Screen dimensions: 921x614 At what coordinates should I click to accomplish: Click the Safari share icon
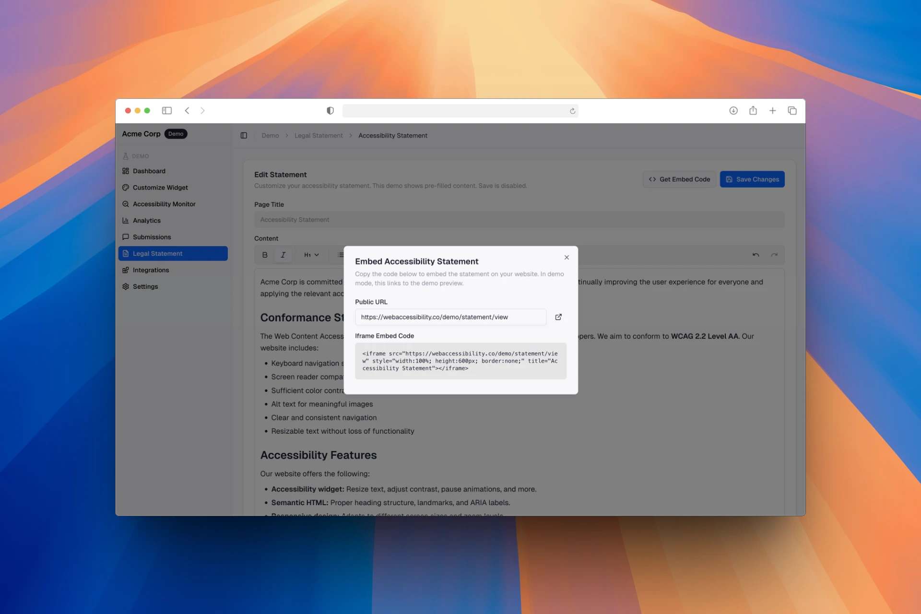(753, 111)
